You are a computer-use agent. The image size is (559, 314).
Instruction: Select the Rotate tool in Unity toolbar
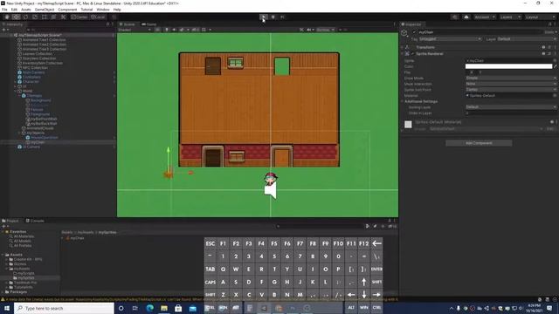(25, 17)
